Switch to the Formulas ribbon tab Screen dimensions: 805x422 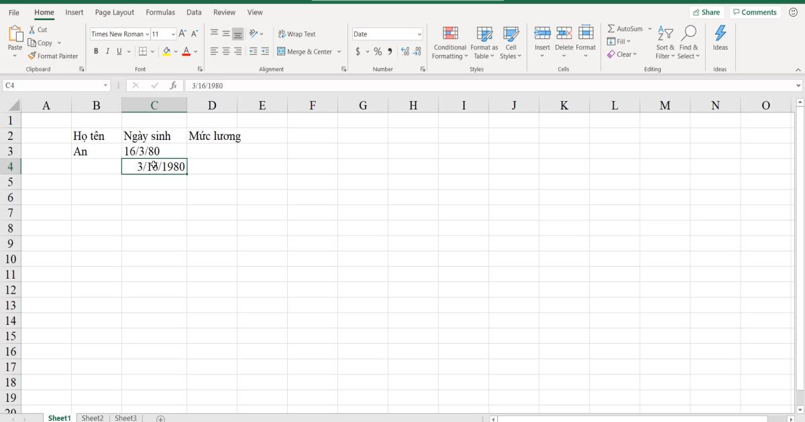160,11
